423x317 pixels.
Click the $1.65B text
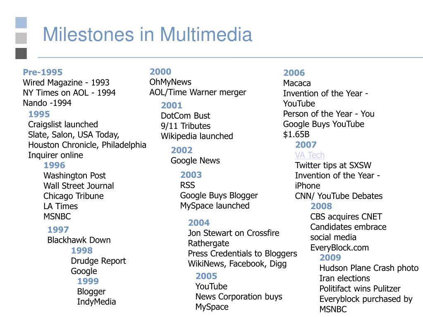296,134
